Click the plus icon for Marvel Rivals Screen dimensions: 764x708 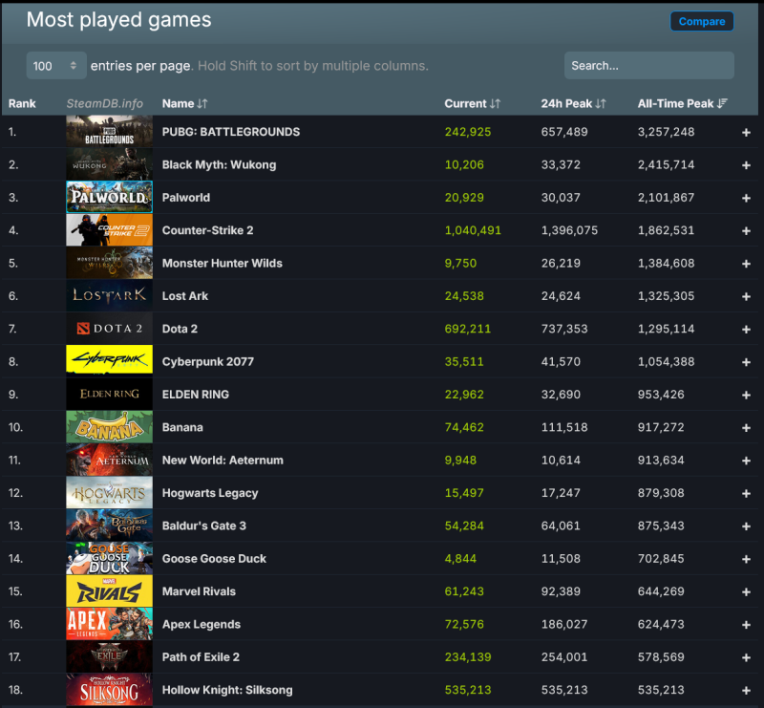[746, 592]
